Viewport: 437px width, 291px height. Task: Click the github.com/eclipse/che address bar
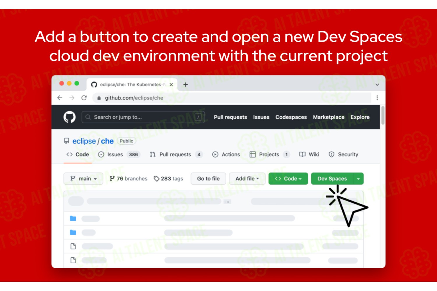pyautogui.click(x=232, y=98)
